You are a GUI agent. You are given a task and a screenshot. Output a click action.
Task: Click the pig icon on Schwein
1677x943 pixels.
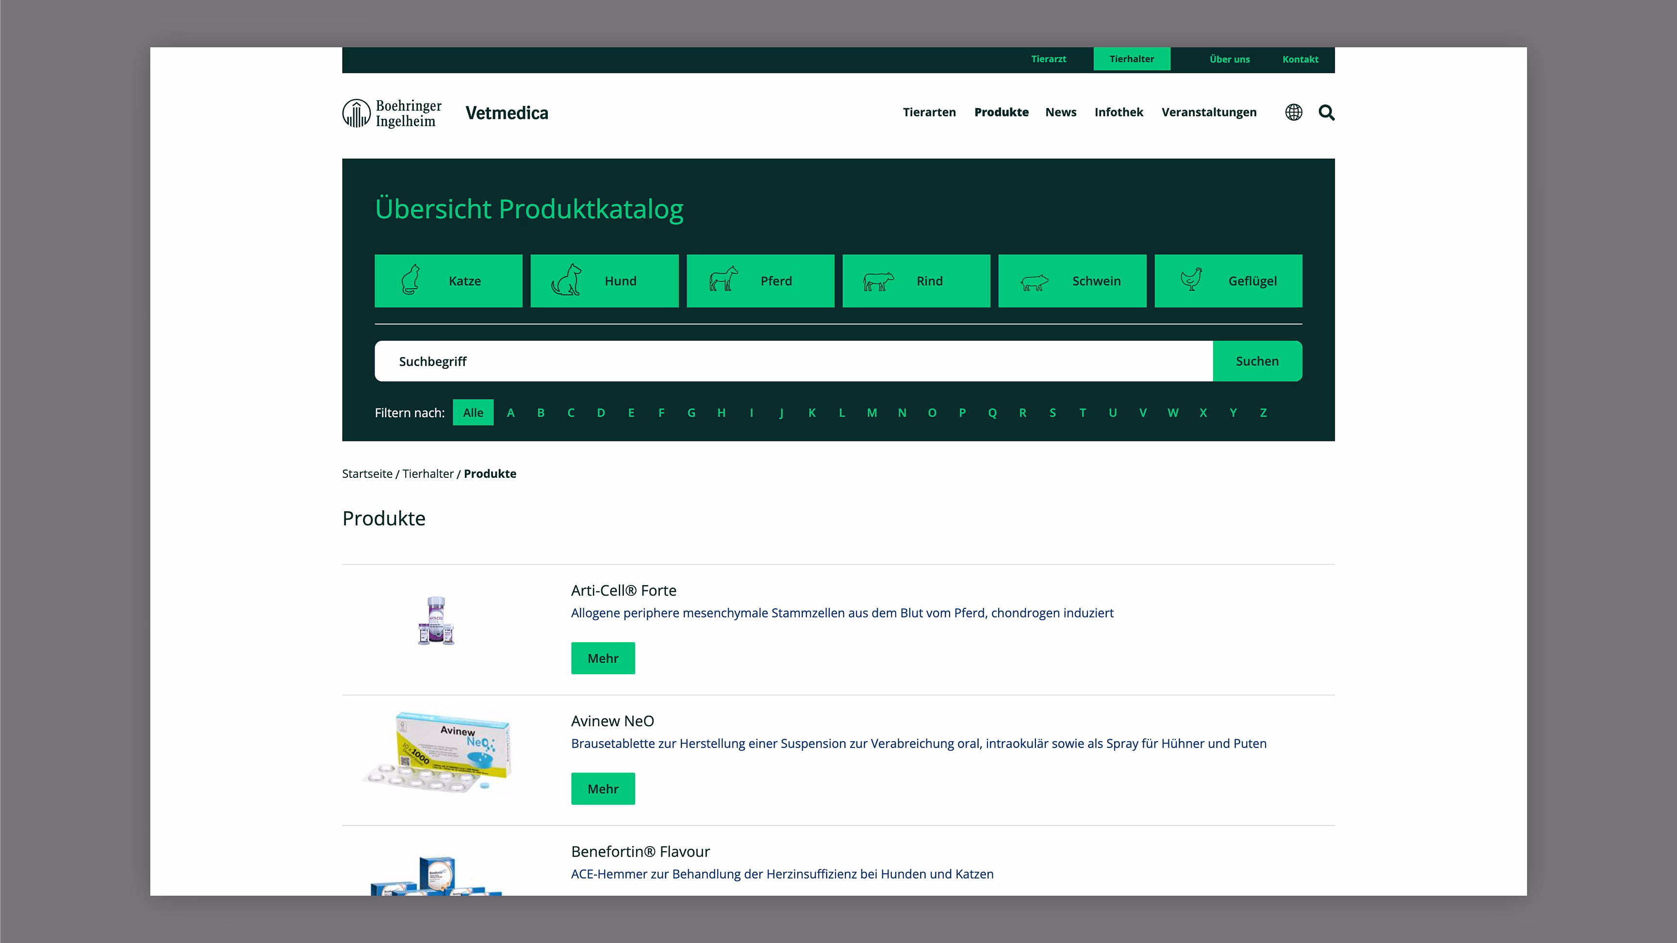click(1035, 282)
